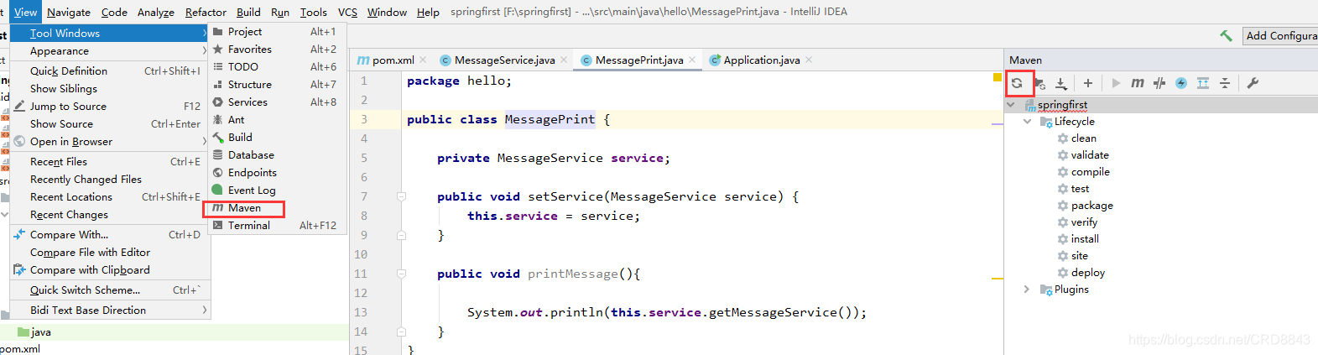Expand Bidi Text Base Direction submenu
Screen dimensions: 1318x355
[x=109, y=311]
